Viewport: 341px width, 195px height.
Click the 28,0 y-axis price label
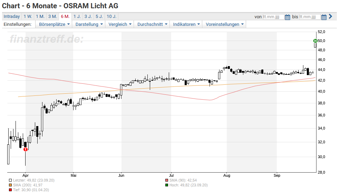(x=321, y=172)
